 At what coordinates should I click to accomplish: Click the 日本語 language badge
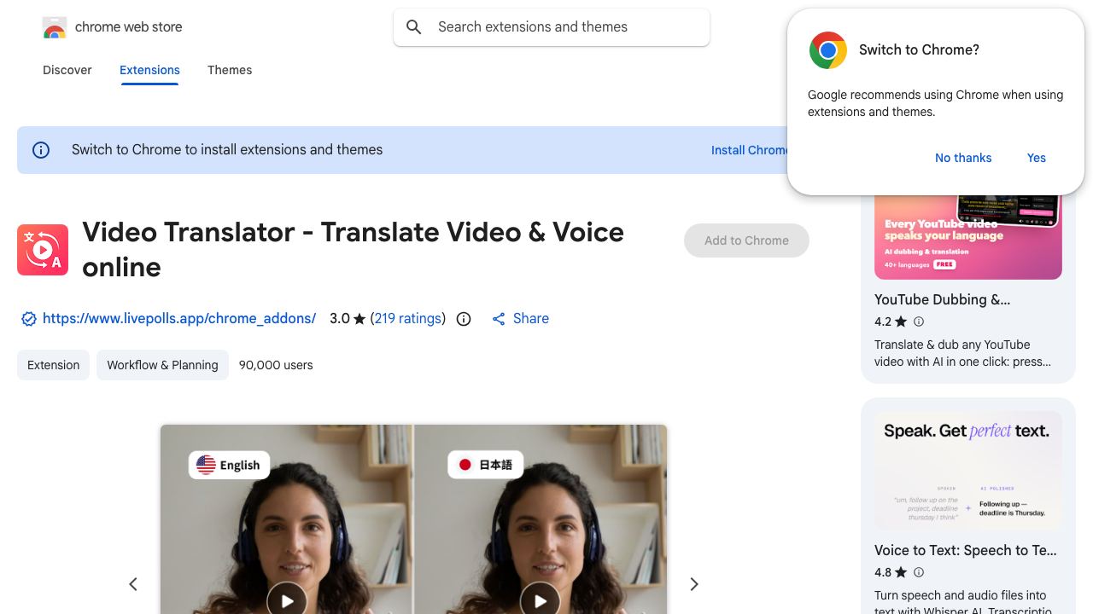click(x=485, y=465)
